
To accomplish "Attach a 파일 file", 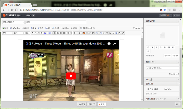I will [x=33, y=28].
